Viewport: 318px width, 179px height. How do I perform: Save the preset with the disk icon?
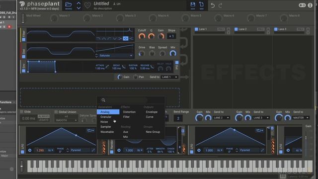[x=193, y=4]
